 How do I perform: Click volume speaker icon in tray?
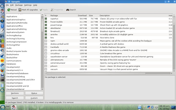point(144,108)
